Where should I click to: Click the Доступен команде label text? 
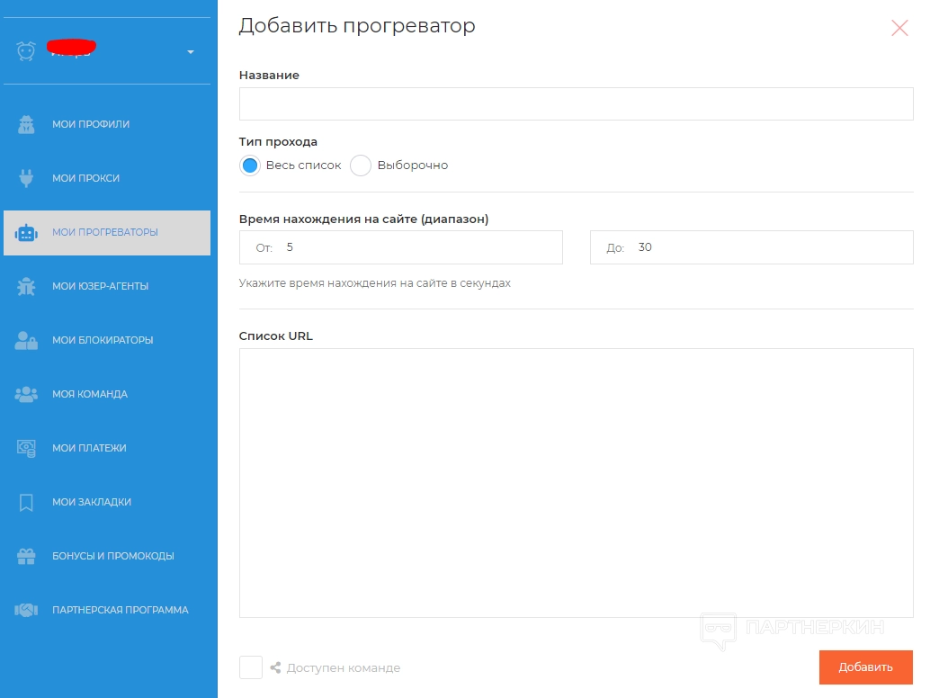pos(344,667)
